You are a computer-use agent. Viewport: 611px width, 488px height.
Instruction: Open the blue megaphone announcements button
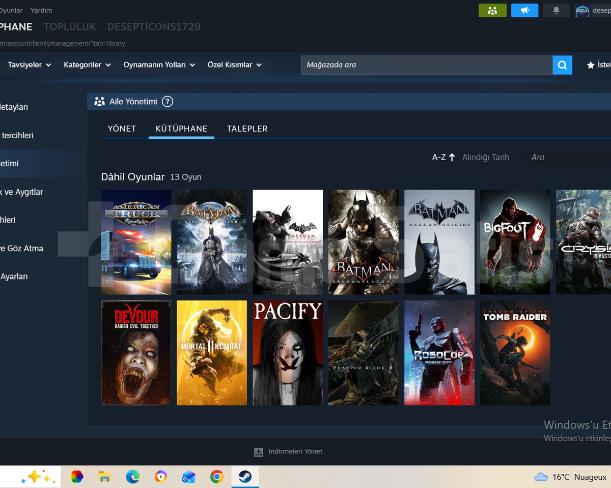click(x=524, y=10)
